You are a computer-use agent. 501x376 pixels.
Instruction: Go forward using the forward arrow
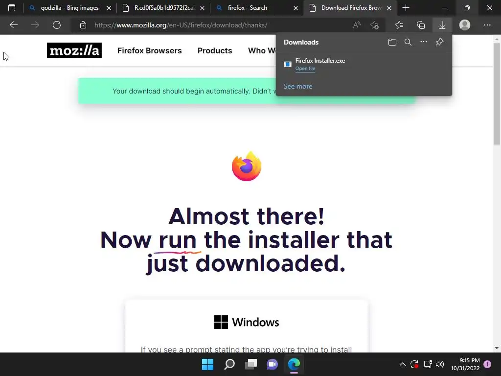tap(35, 25)
